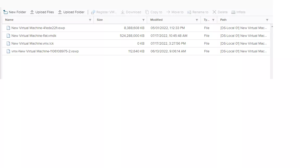Click the Move to arrow icon

168,12
